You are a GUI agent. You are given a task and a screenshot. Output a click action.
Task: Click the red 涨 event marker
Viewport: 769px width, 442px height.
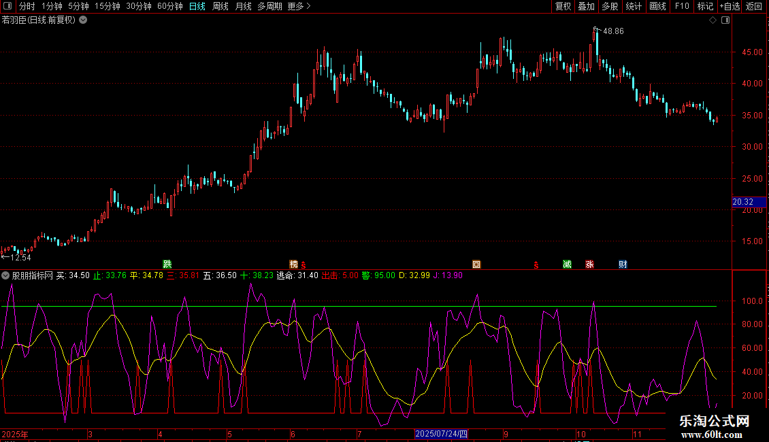click(589, 264)
